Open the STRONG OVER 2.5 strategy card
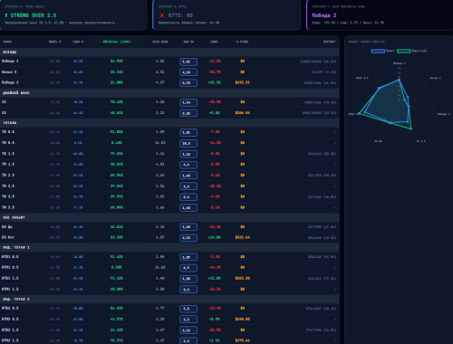453x344 pixels. coord(73,15)
